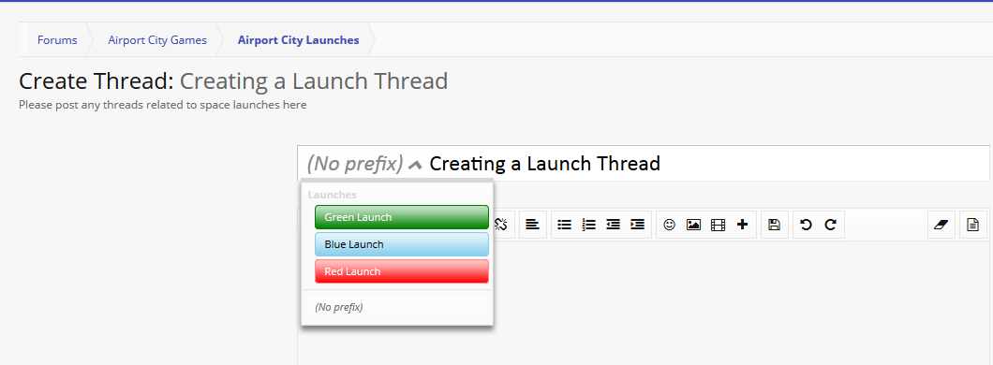Click the indent icon
The width and height of the screenshot is (993, 365).
(x=638, y=225)
